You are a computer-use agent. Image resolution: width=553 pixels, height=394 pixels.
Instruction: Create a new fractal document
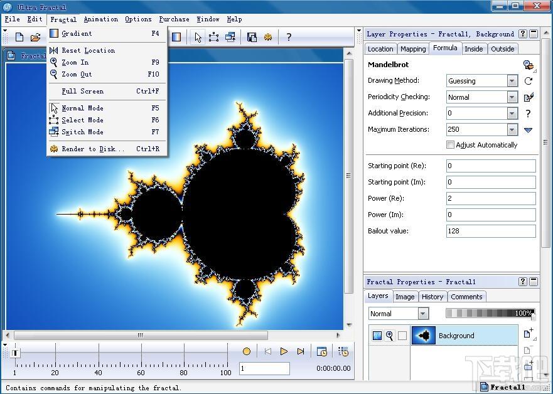click(x=19, y=37)
